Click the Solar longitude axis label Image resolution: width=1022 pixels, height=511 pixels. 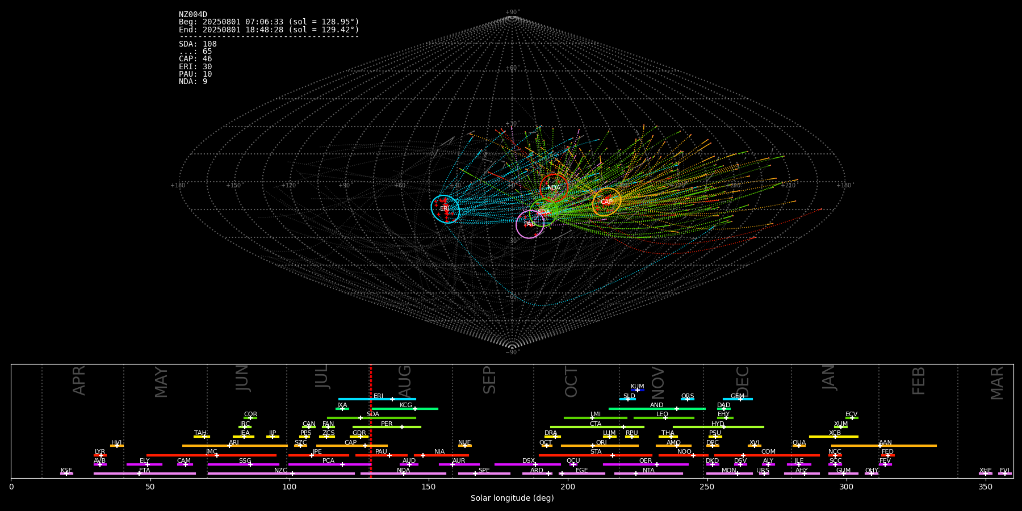(512, 499)
